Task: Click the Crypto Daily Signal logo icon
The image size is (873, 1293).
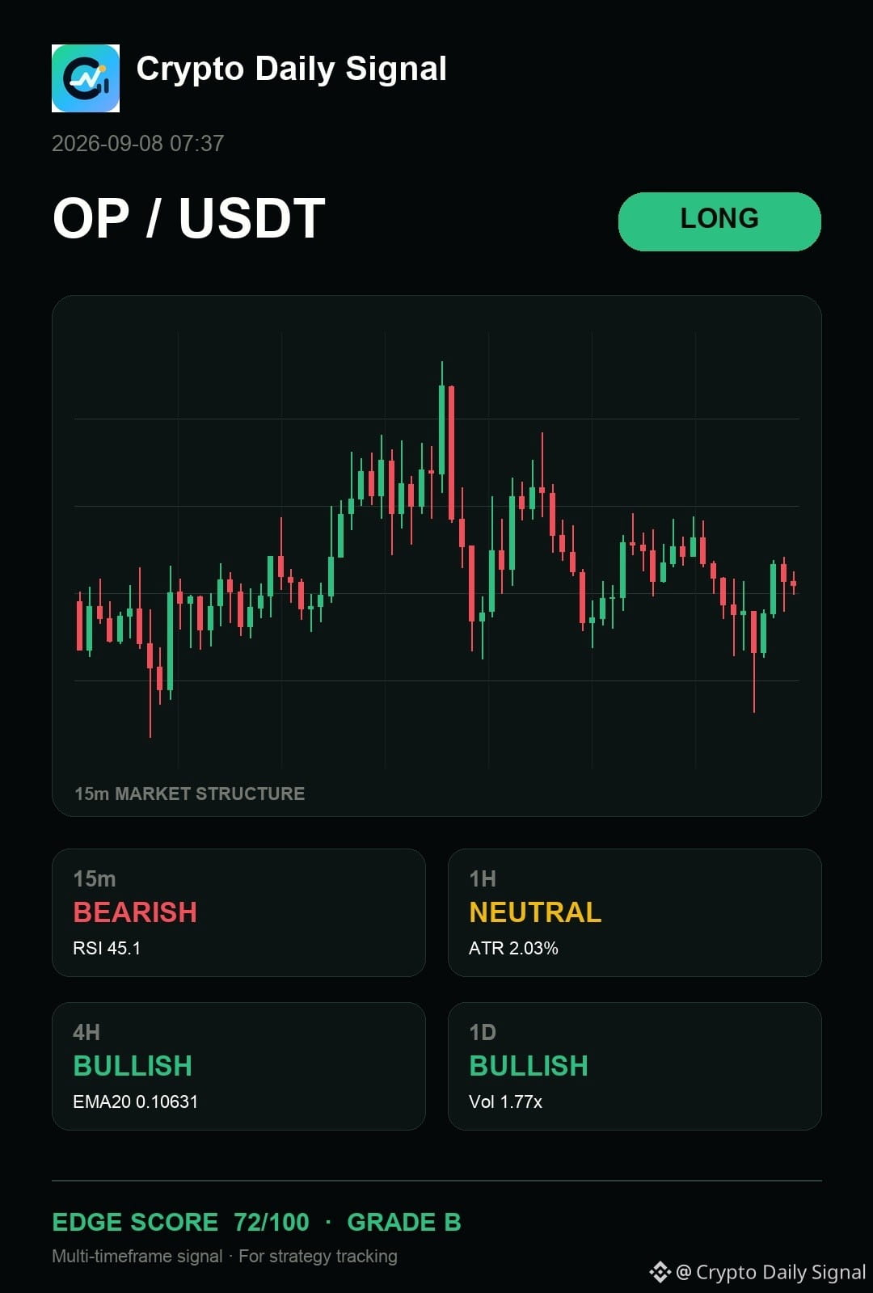Action: click(x=86, y=78)
